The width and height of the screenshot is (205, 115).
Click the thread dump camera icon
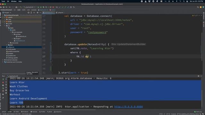(3, 85)
